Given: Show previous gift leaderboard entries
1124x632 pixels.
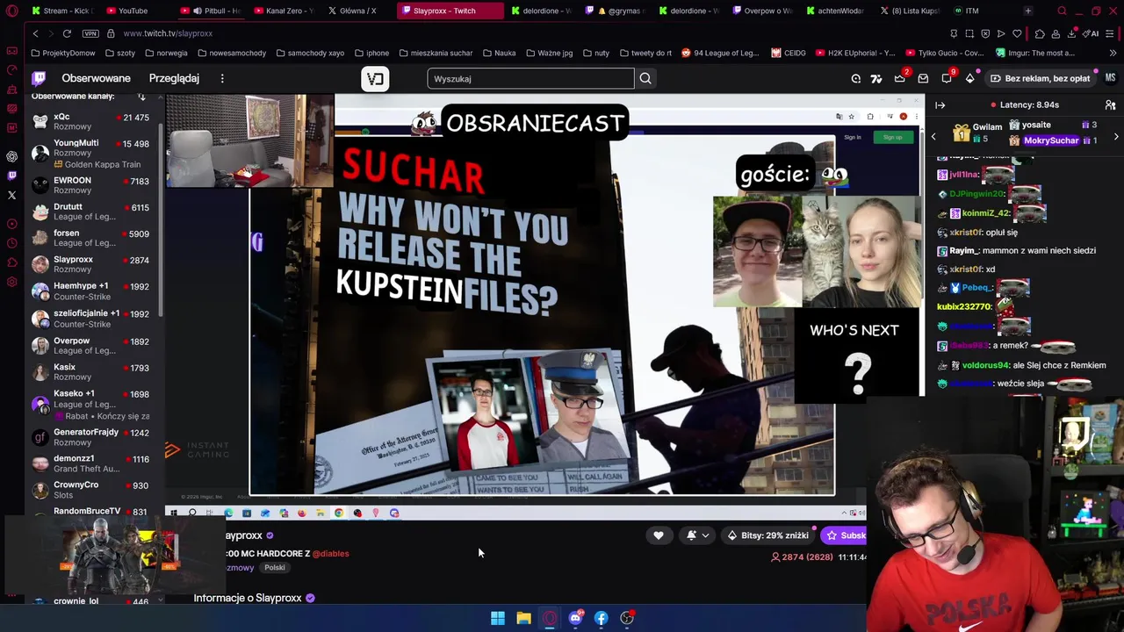Looking at the screenshot, I should coord(933,137).
